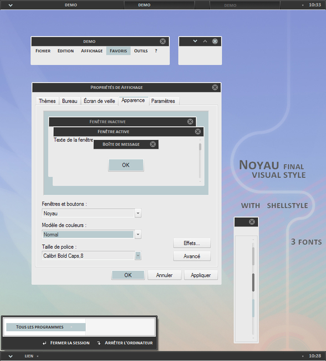Image resolution: width=326 pixels, height=361 pixels.
Task: Open the ? help menu
Action: (156, 51)
